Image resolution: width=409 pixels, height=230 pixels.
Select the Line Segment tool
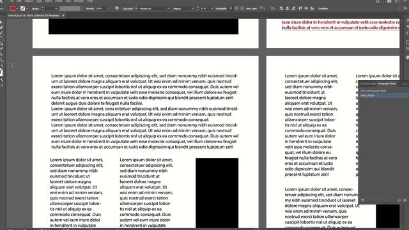click(x=1, y=33)
